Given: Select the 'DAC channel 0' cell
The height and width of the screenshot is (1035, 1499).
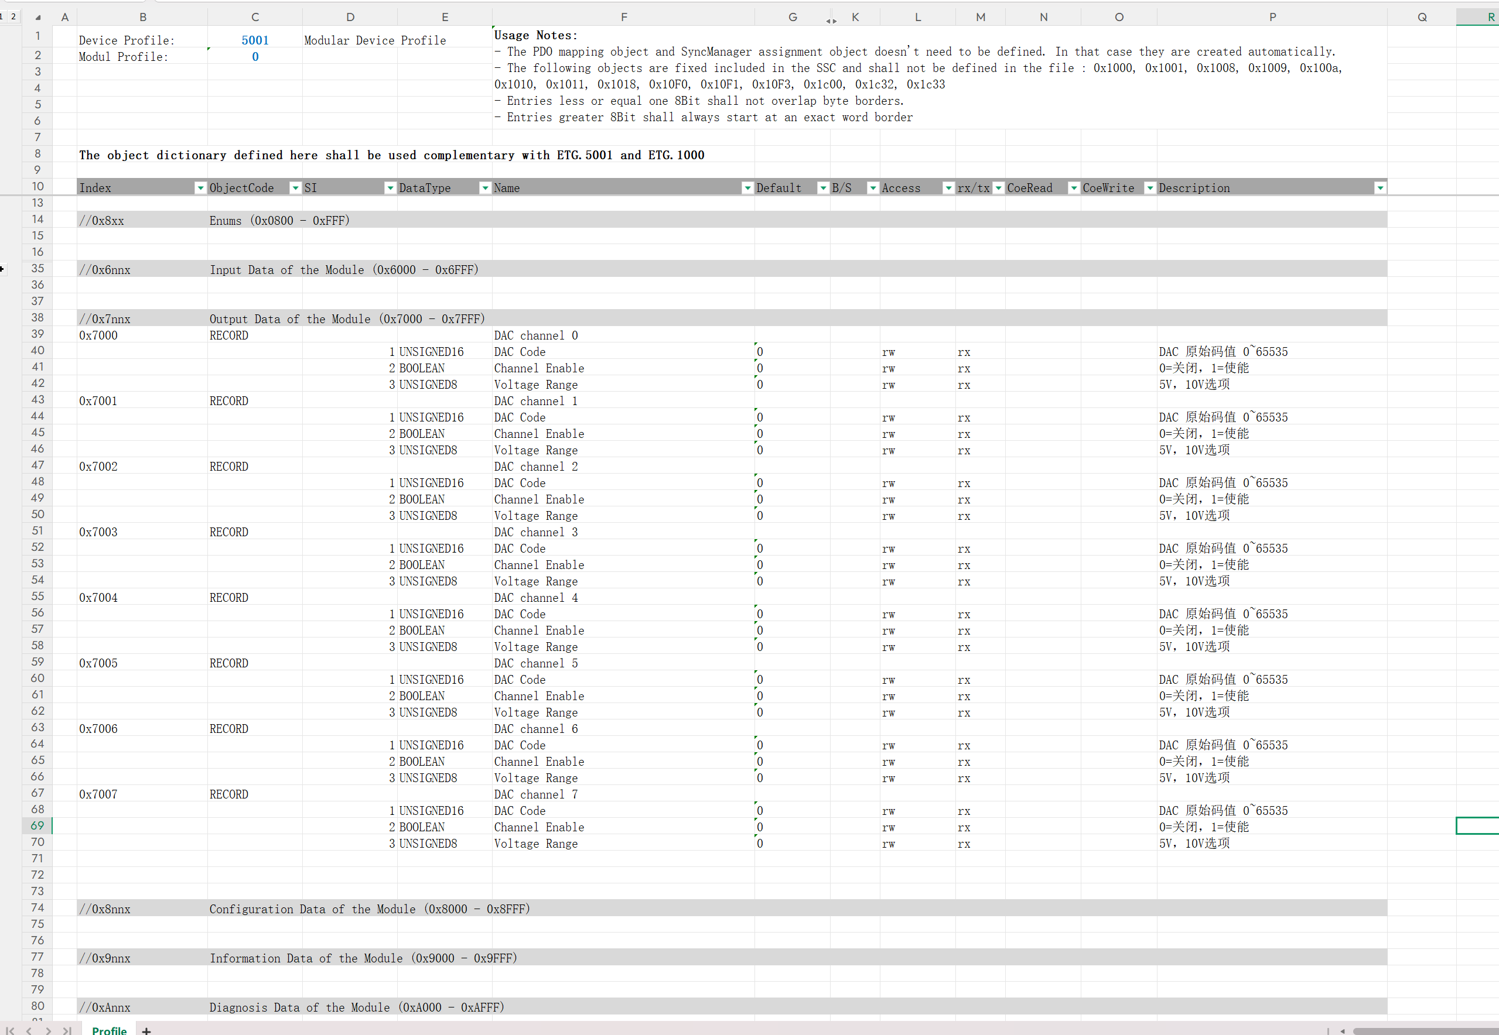Looking at the screenshot, I should [x=624, y=335].
